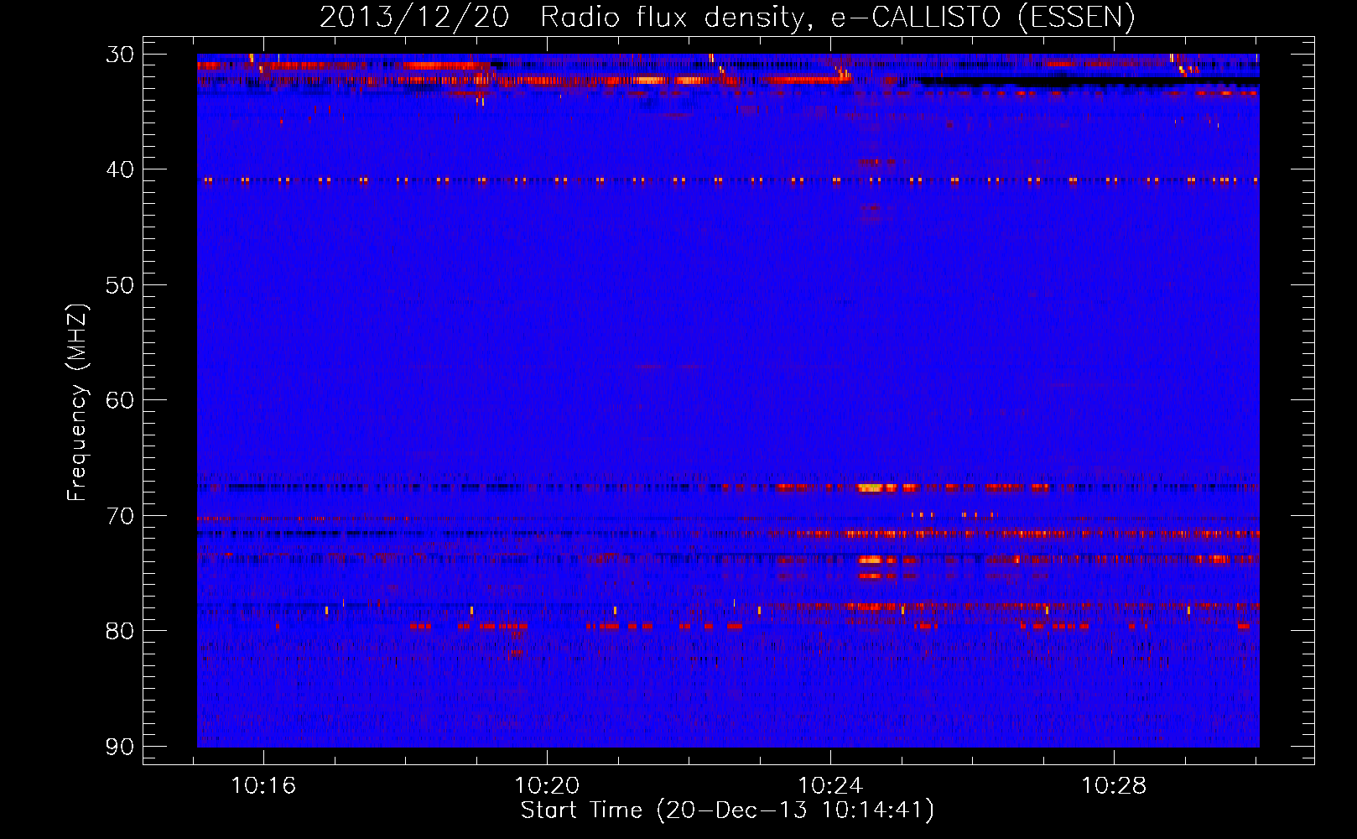Click the 10:16 time tick label
Viewport: 1357px width, 839px height.
pyautogui.click(x=263, y=786)
